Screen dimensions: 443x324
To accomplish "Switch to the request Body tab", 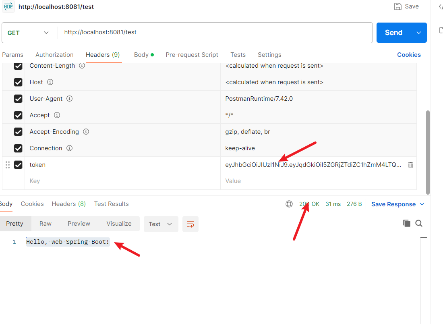I will pyautogui.click(x=144, y=55).
